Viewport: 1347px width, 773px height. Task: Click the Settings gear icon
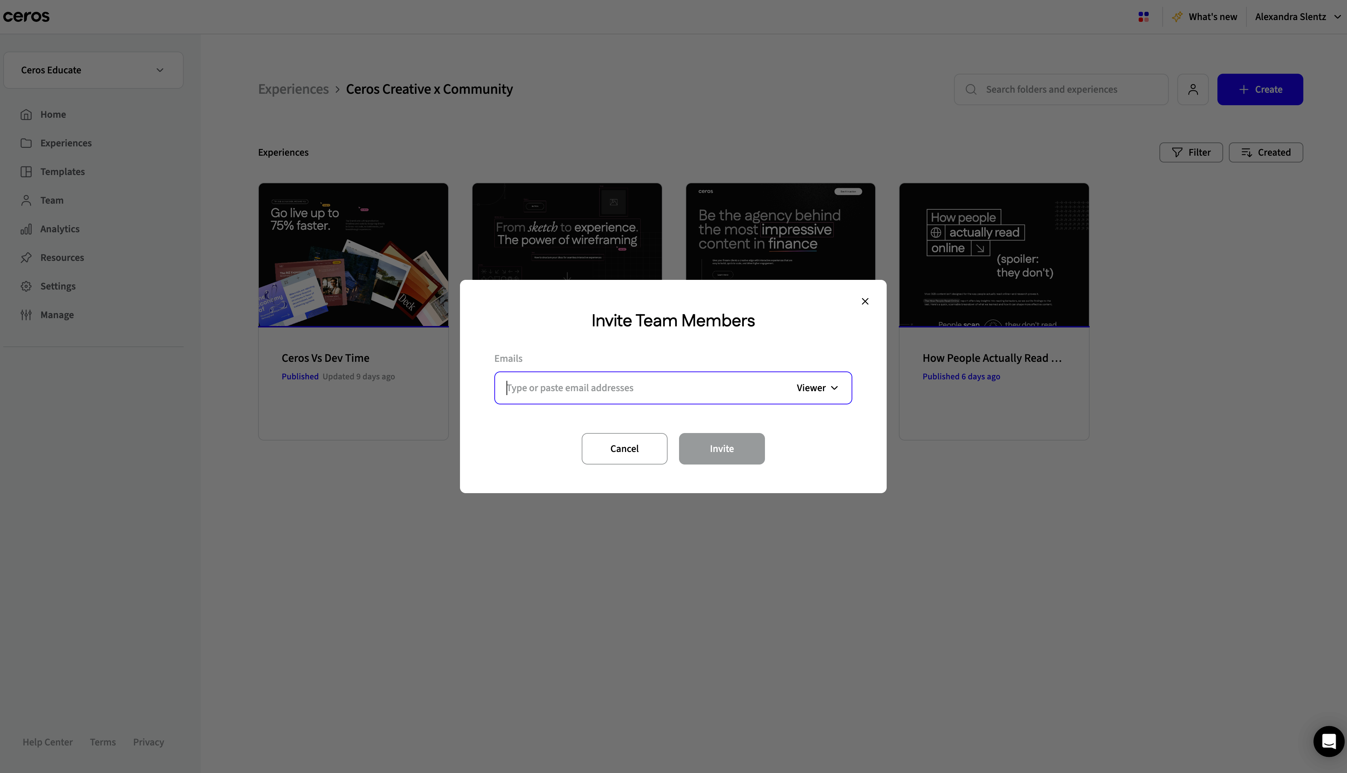26,287
